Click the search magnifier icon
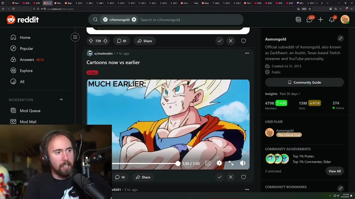This screenshot has height=199, width=355. click(x=95, y=20)
